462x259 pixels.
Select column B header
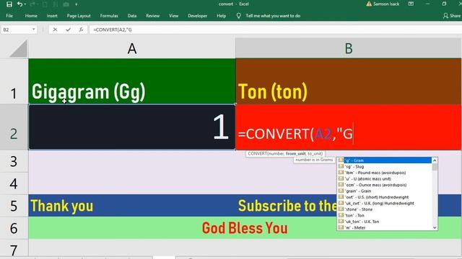[349, 48]
